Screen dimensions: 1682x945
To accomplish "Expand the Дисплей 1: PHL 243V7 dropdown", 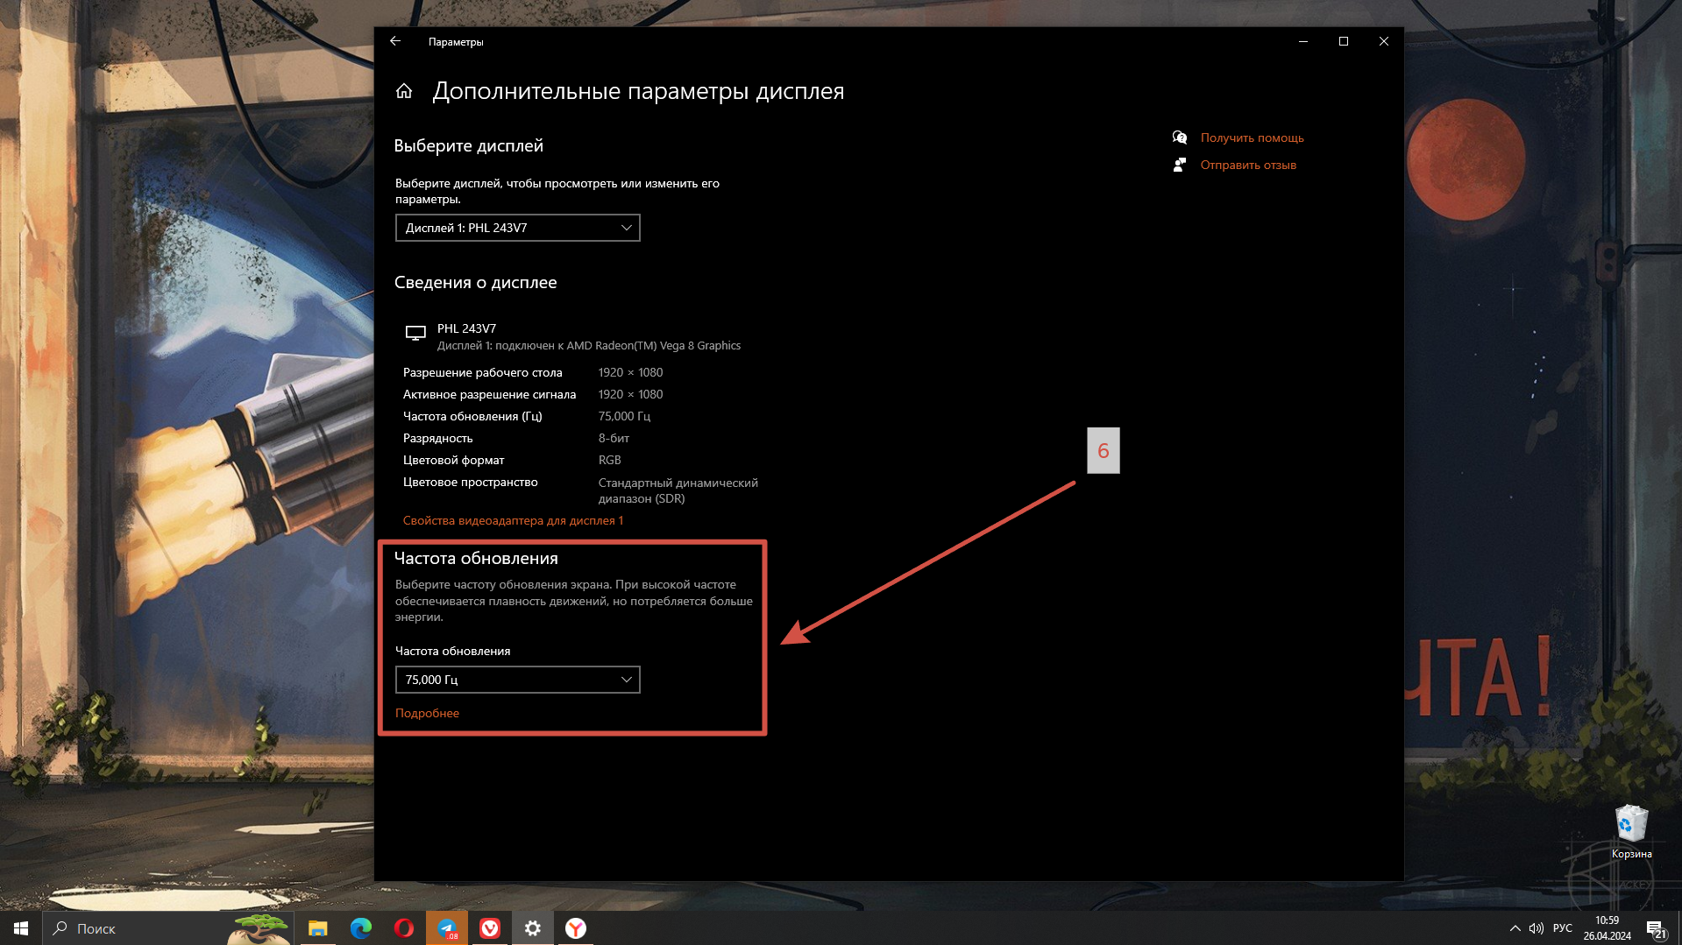I will (518, 228).
